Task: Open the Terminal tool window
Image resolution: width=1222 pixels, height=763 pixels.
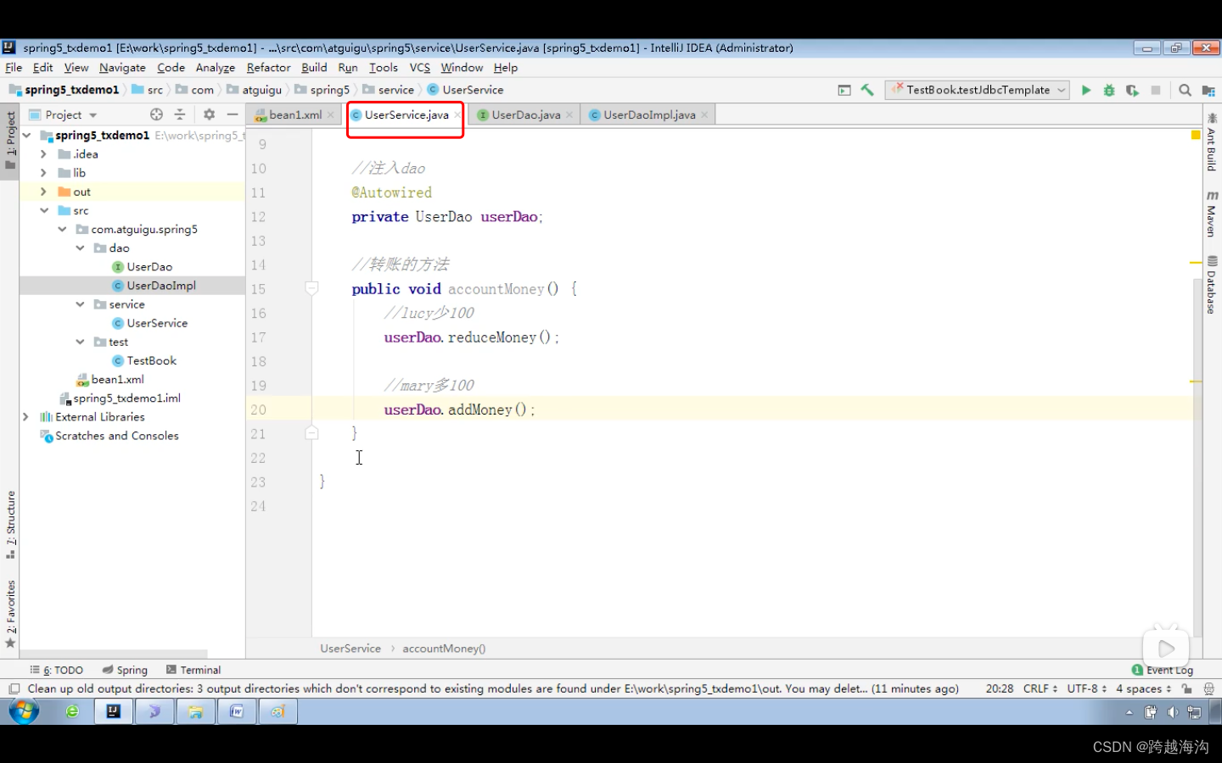Action: pos(193,670)
